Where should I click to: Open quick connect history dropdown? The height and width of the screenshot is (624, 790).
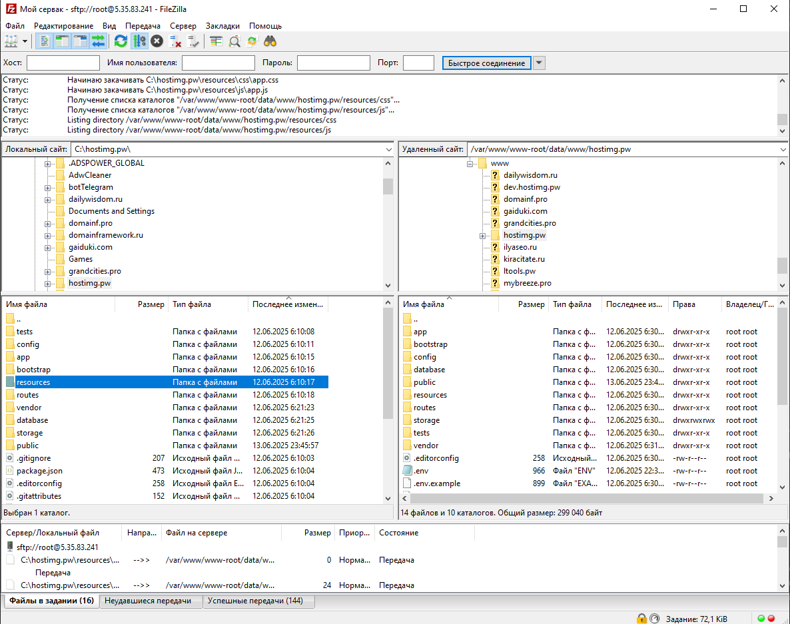[x=539, y=63]
